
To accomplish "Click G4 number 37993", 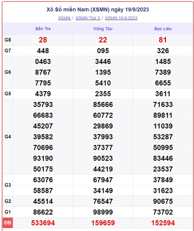I will coord(103,137).
